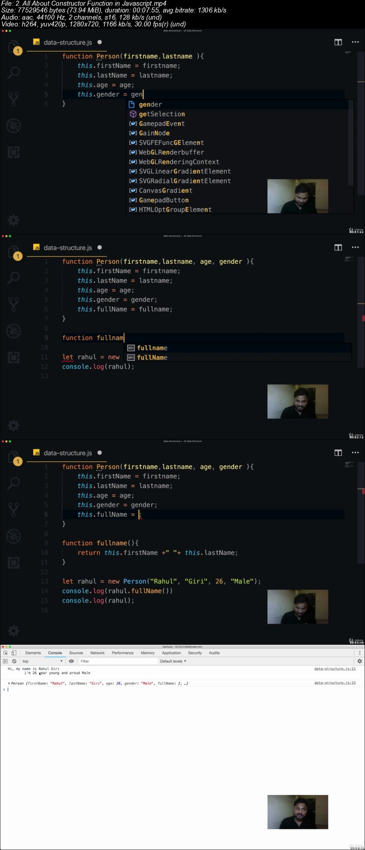The width and height of the screenshot is (365, 850).
Task: Expand the logged Person object in console
Action: coord(9,683)
